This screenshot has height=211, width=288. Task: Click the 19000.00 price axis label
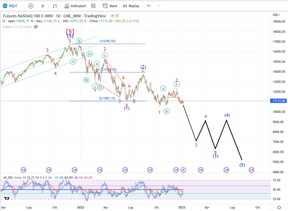[279, 22]
